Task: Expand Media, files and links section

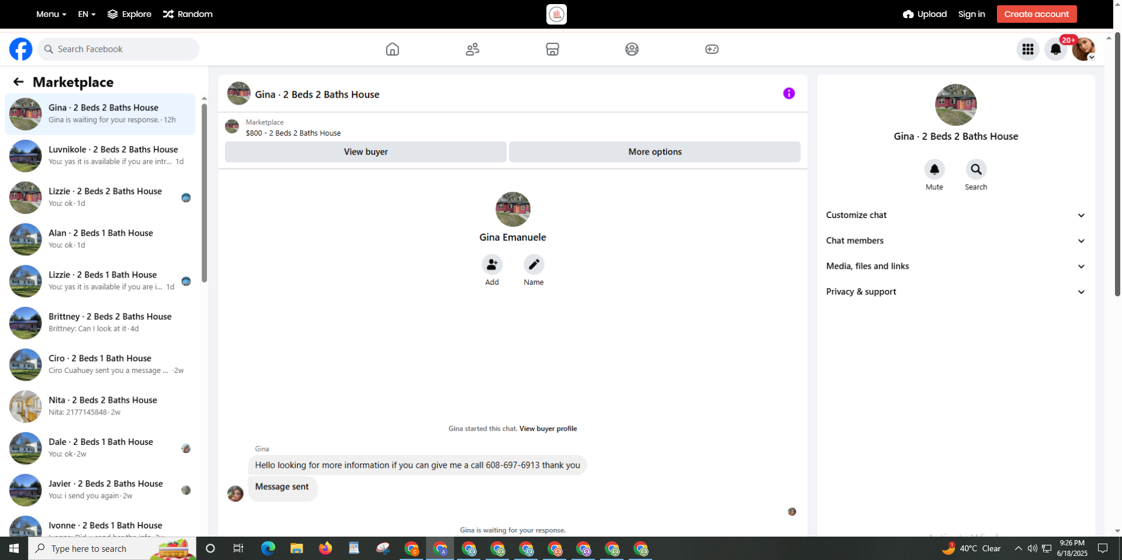Action: [x=955, y=266]
